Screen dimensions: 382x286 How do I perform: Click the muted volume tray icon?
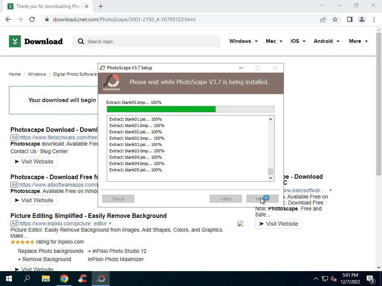pyautogui.click(x=334, y=279)
